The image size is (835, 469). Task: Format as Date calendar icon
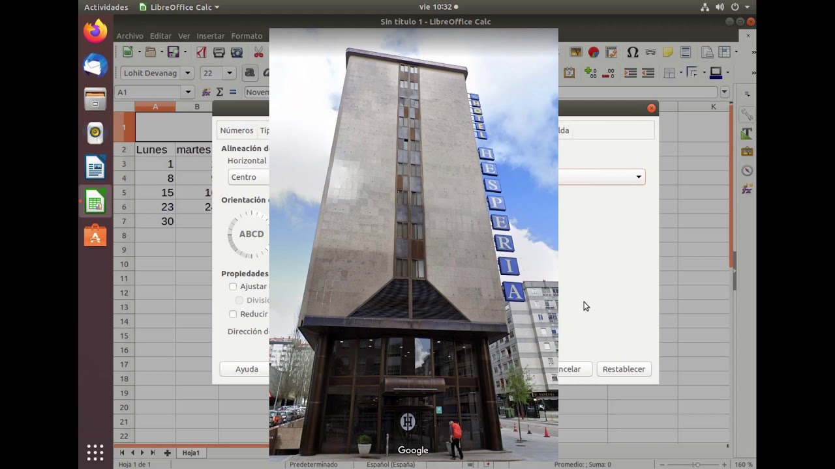tap(569, 73)
